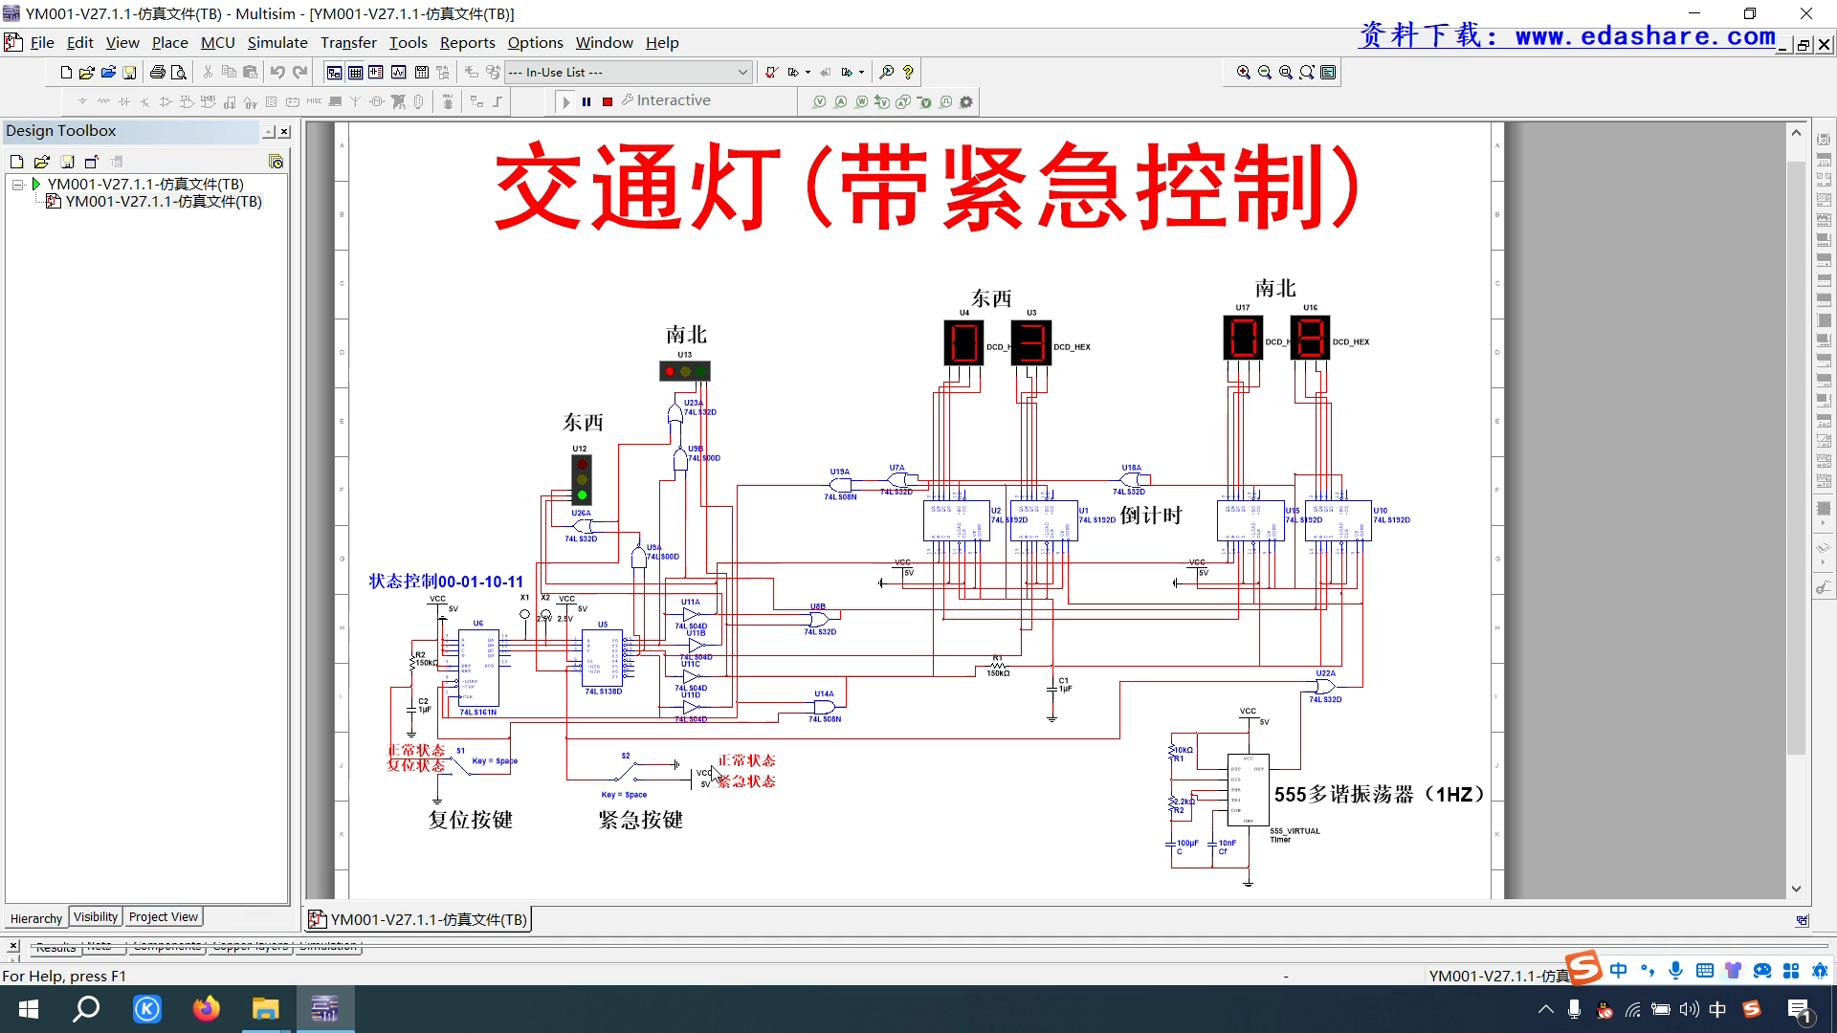Open the File menu
The width and height of the screenshot is (1837, 1033).
[x=42, y=42]
